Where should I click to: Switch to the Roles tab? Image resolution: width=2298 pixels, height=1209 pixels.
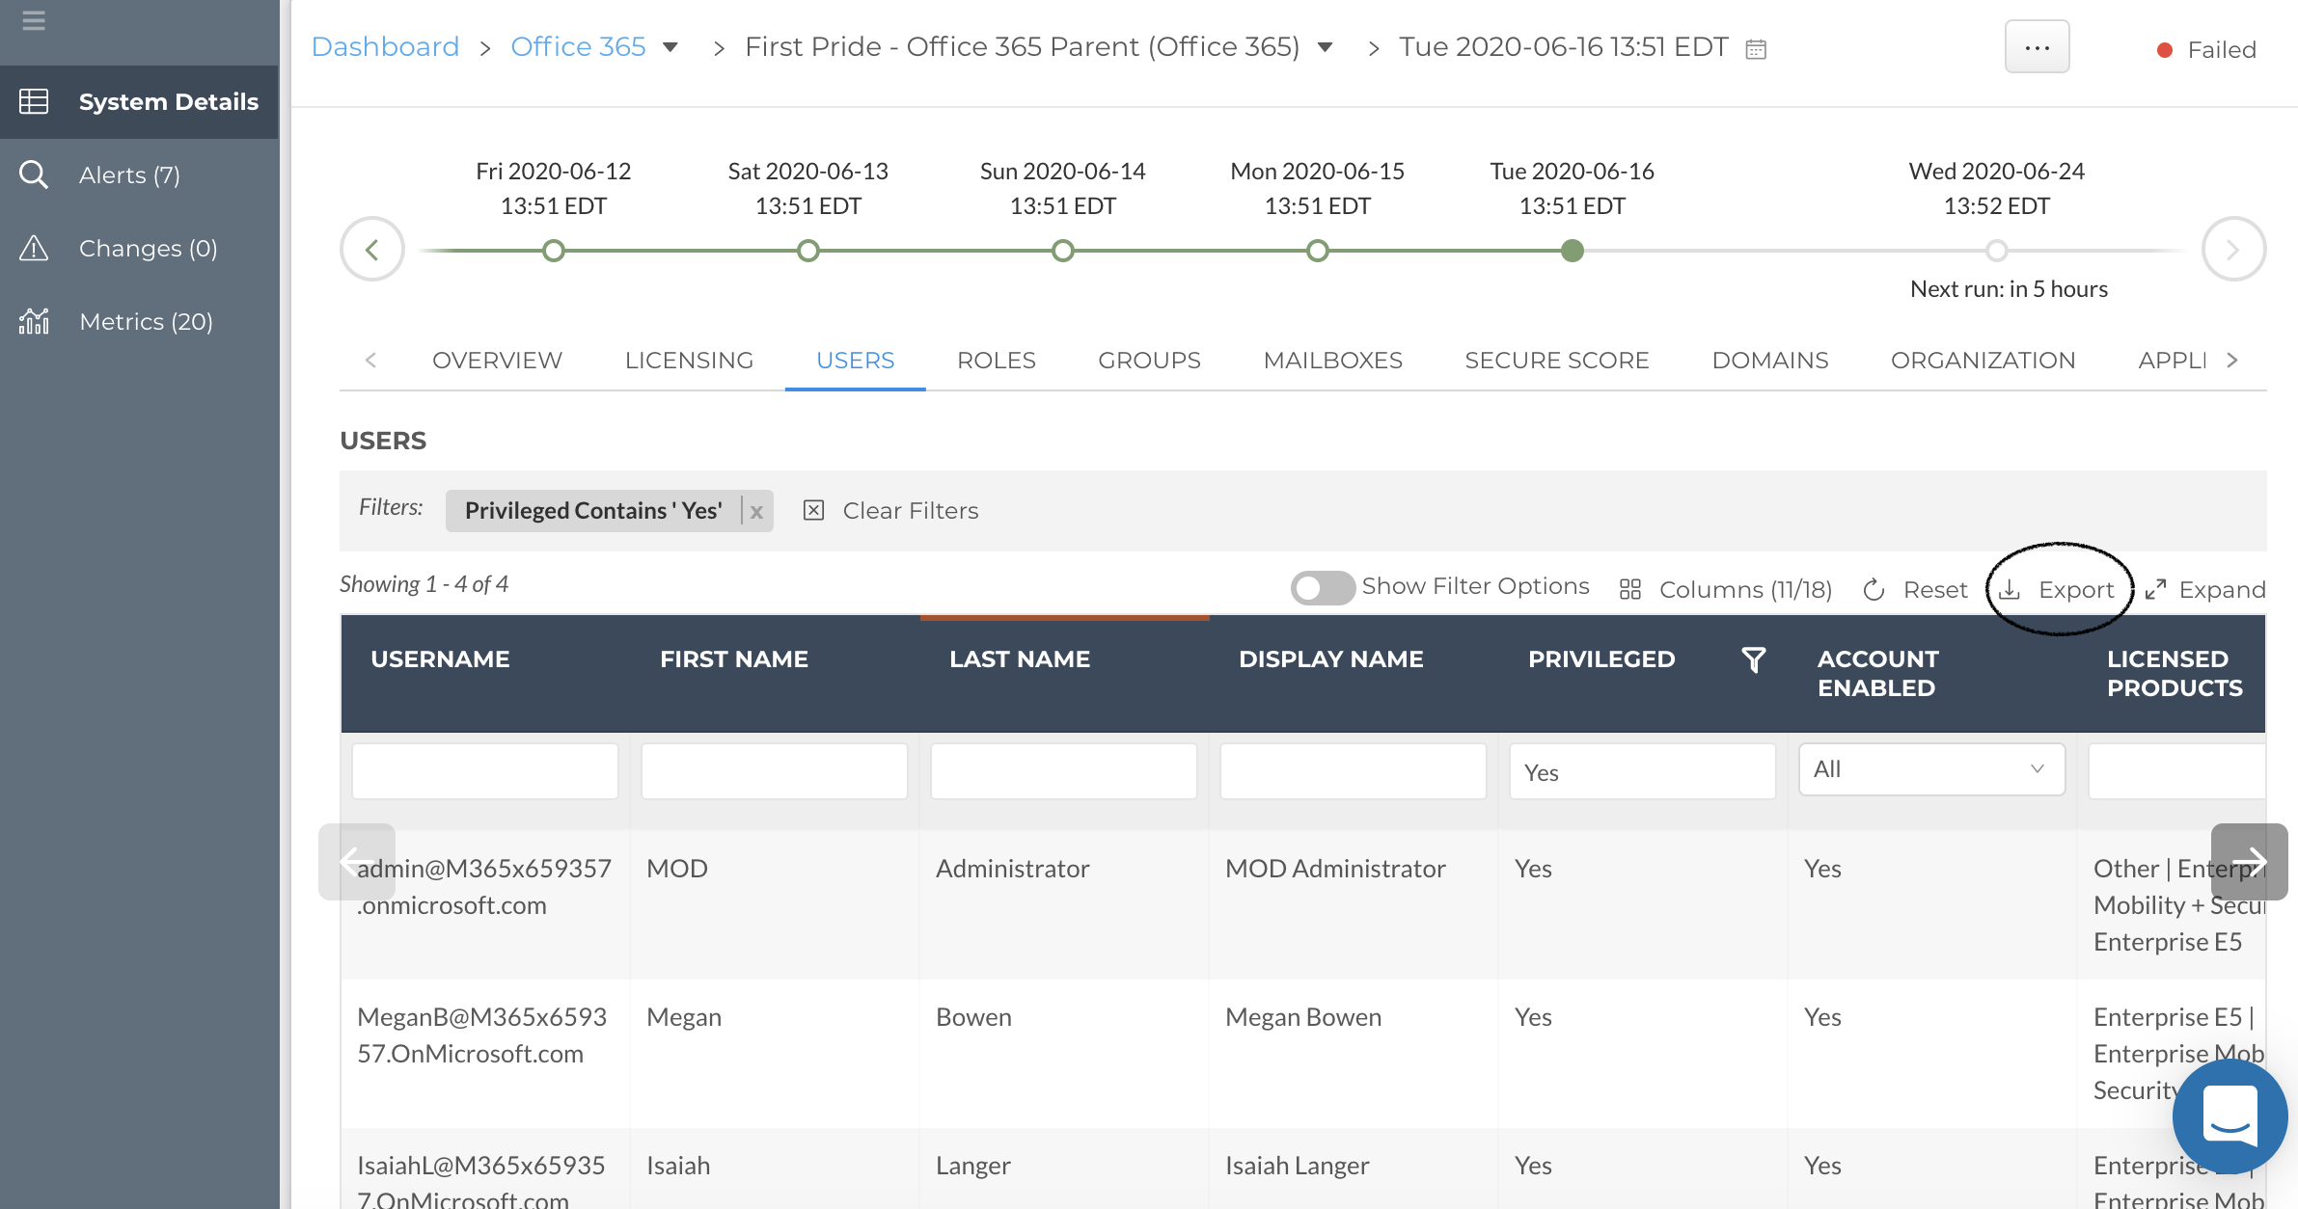click(997, 361)
